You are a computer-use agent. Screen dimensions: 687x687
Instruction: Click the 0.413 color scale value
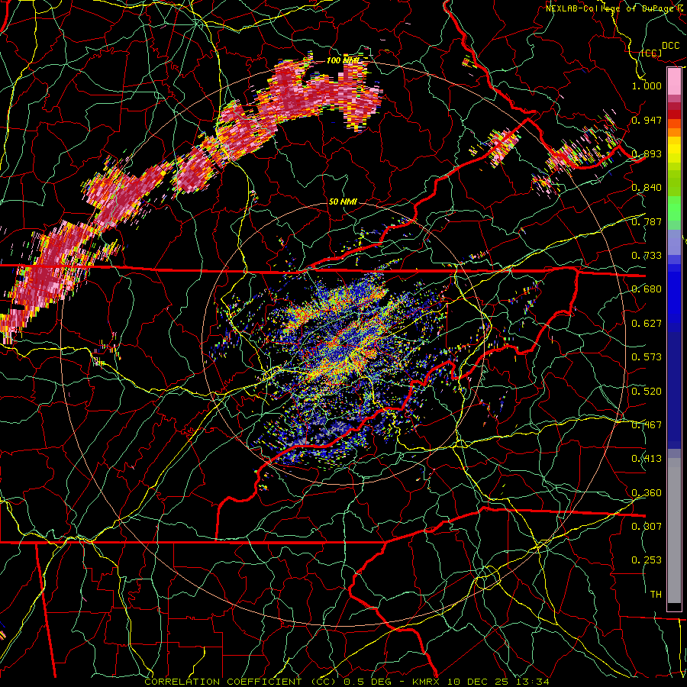click(x=647, y=459)
